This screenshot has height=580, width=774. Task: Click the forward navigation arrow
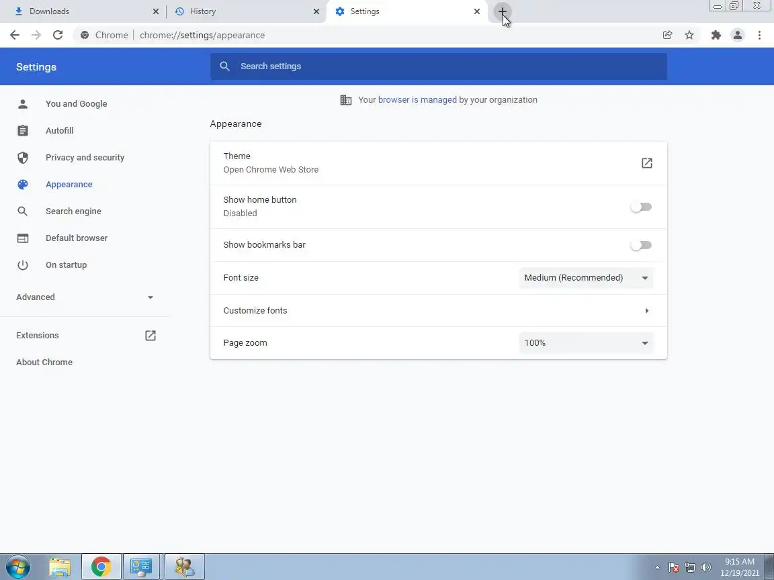(36, 35)
